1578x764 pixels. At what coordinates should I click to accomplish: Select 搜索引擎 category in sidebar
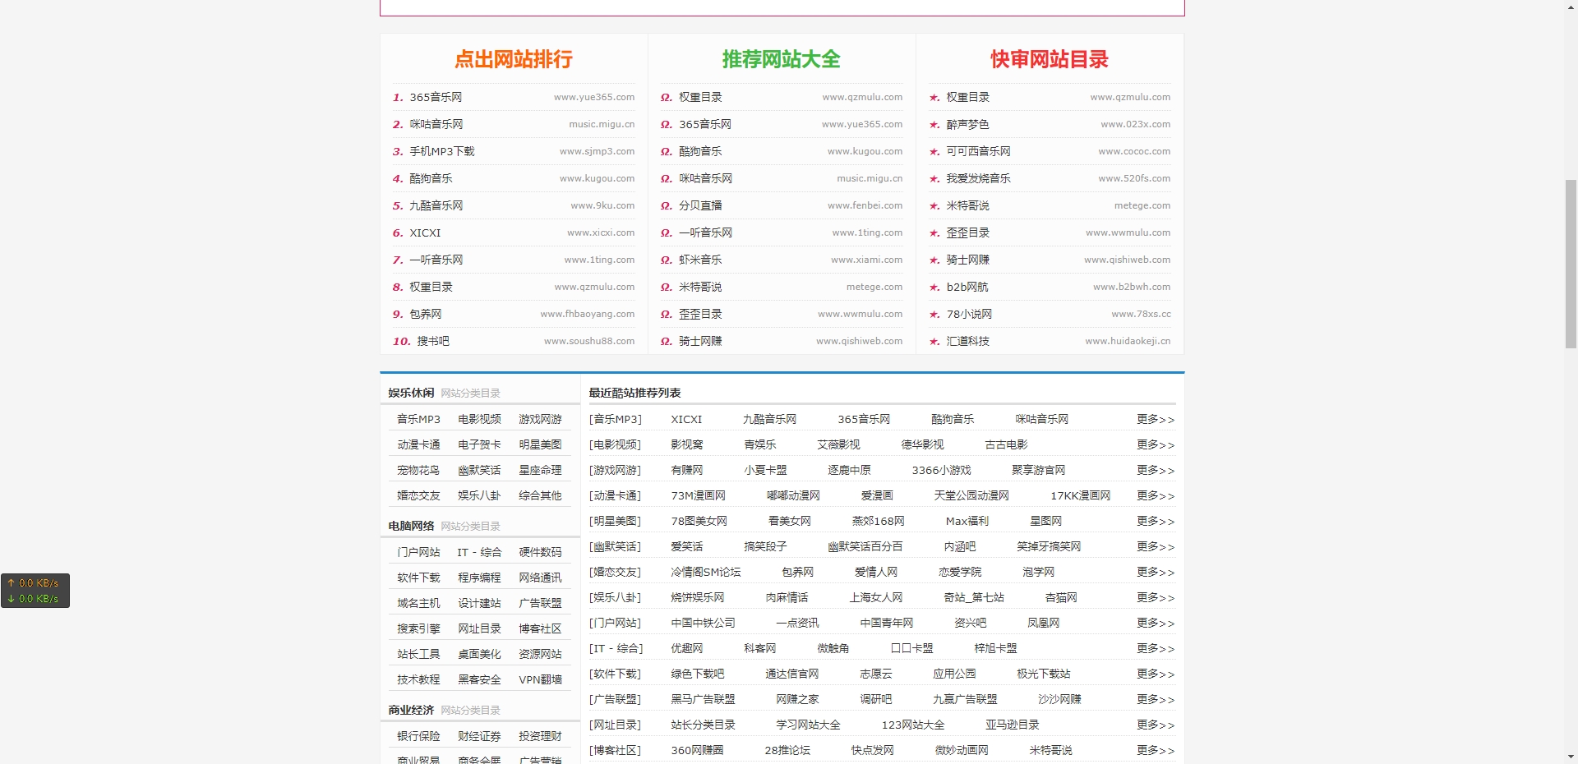pyautogui.click(x=418, y=628)
